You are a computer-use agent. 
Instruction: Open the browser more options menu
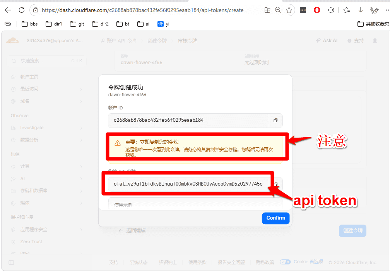387,10
